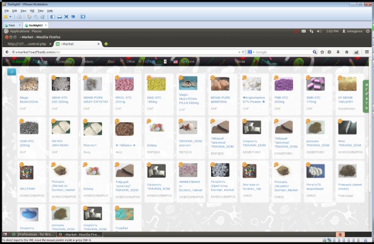
Task: Click into the Google search box
Action: click(x=284, y=52)
